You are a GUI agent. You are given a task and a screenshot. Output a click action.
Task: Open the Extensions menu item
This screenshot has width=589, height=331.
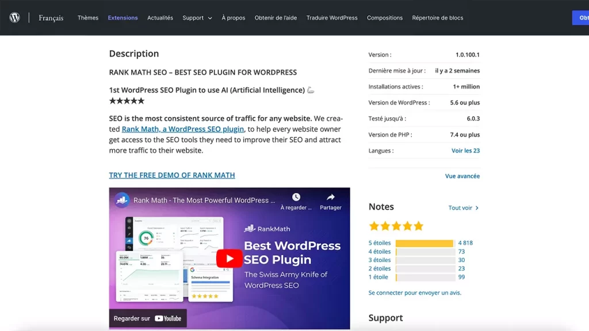tap(123, 18)
